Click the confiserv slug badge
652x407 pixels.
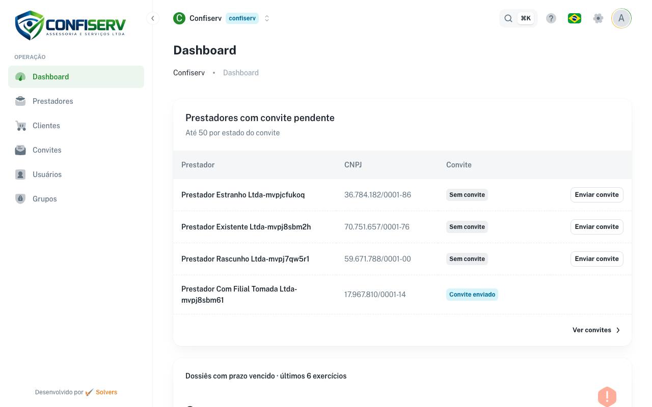242,18
